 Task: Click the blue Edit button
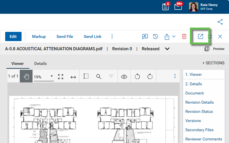point(13,36)
